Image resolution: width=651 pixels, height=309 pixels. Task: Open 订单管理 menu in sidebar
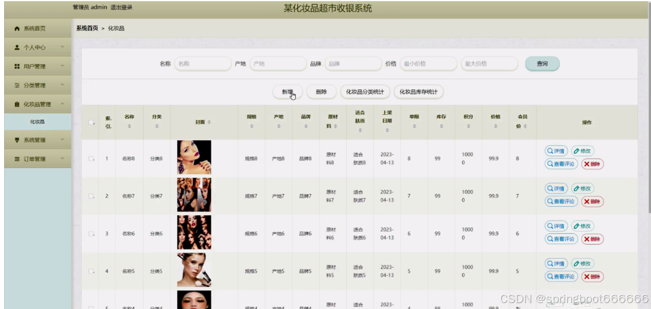(x=38, y=159)
